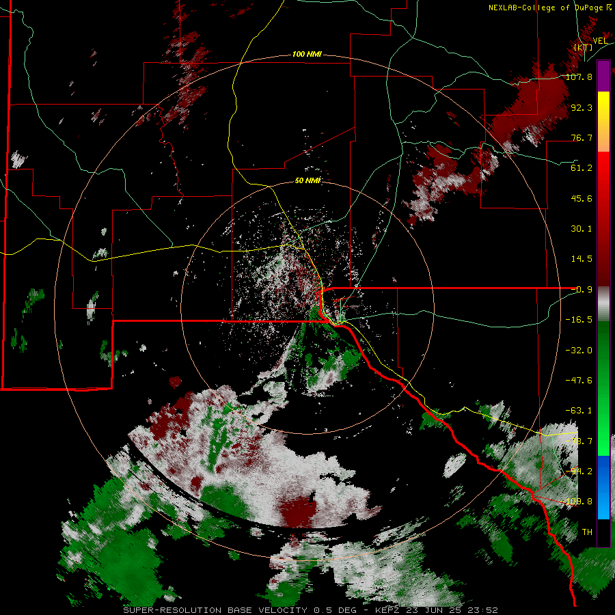The image size is (615, 615).
Task: Select the 45.6 scale value
Action: click(x=582, y=198)
